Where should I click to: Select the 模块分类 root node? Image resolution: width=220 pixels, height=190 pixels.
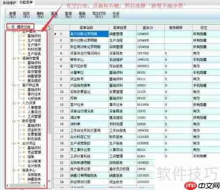tap(24, 27)
